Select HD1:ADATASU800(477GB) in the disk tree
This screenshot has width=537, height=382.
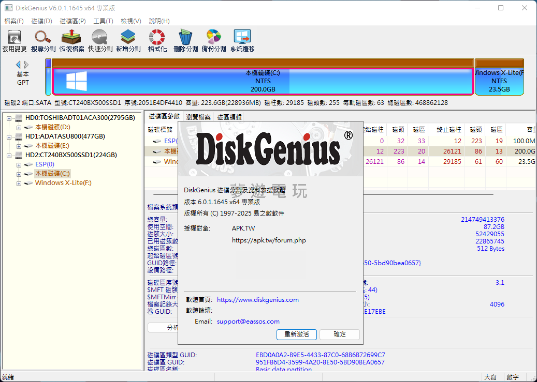coord(65,136)
